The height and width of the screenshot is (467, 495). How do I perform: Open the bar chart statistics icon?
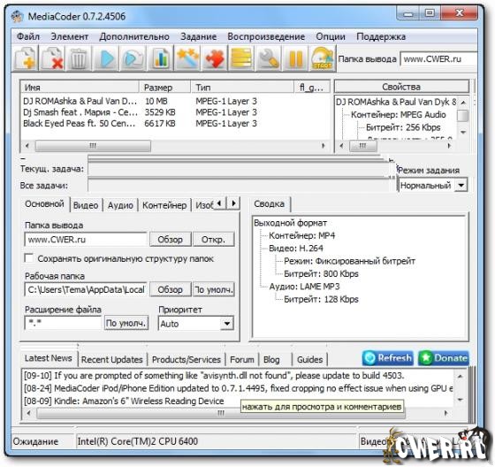(x=161, y=58)
